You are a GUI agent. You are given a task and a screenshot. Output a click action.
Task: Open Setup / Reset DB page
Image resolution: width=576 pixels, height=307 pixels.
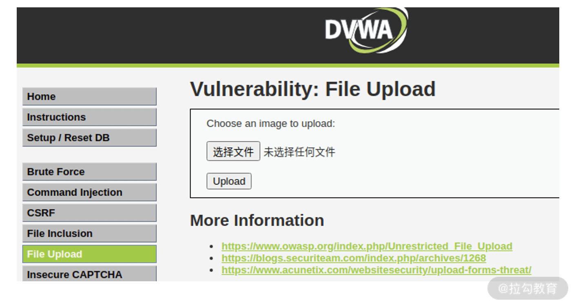(x=89, y=138)
